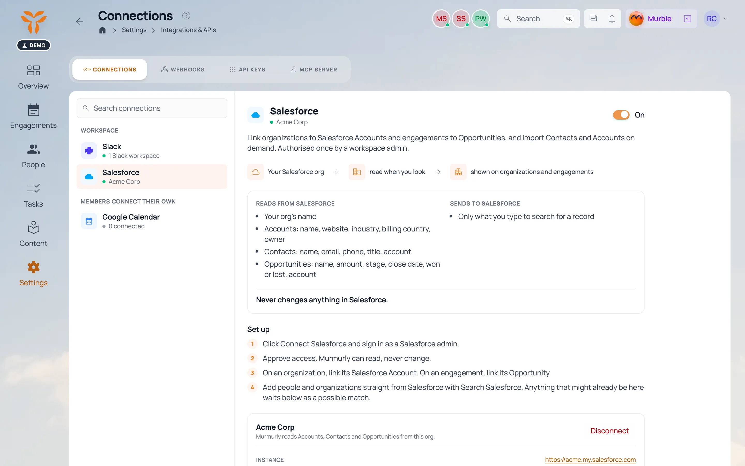Click the home breadcrumb icon

pos(102,30)
